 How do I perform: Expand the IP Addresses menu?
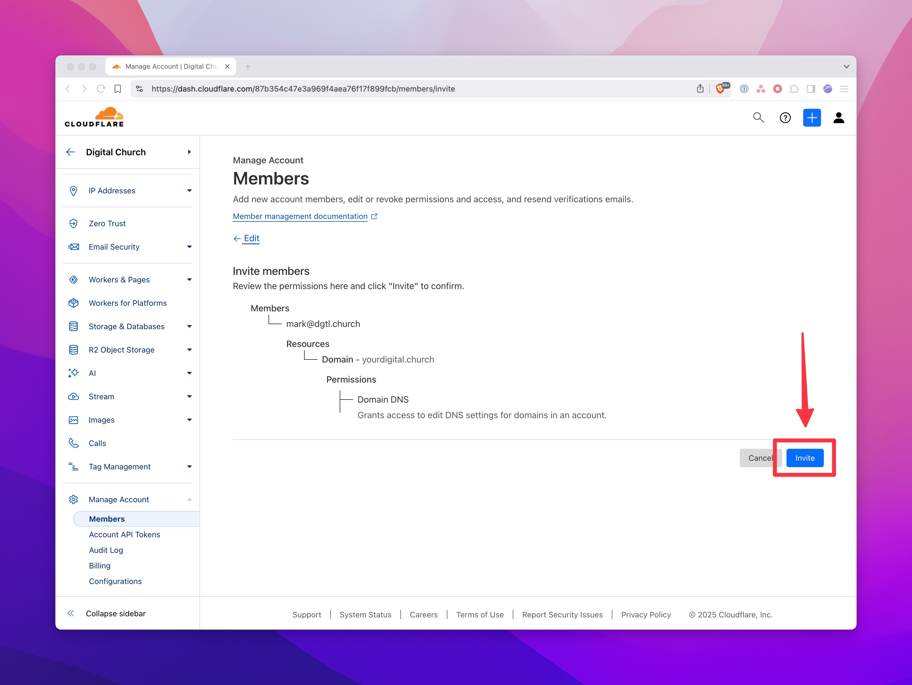[189, 191]
